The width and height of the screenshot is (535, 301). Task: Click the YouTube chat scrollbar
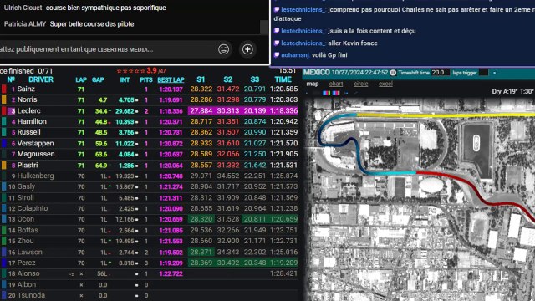tap(264, 27)
